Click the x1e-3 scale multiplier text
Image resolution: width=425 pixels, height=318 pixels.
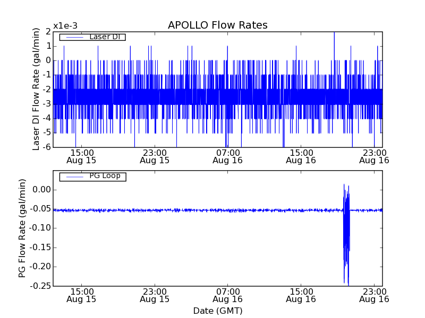pyautogui.click(x=65, y=26)
